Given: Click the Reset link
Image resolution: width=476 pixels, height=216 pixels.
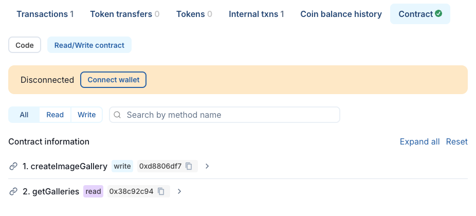Looking at the screenshot, I should click(x=456, y=141).
